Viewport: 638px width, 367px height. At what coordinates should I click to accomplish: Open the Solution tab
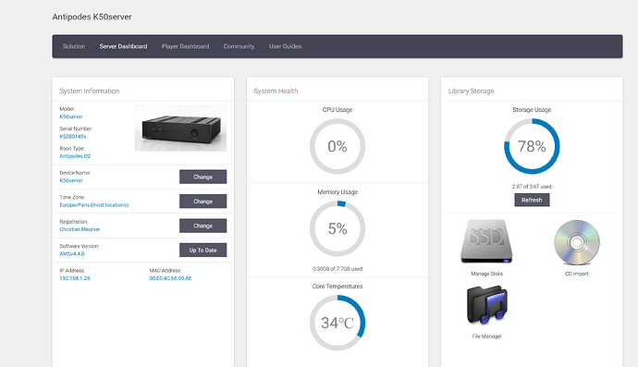[74, 46]
